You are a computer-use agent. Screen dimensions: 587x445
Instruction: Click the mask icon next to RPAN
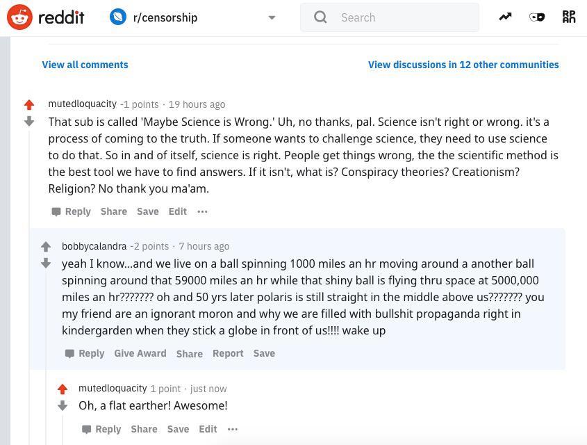pos(537,17)
